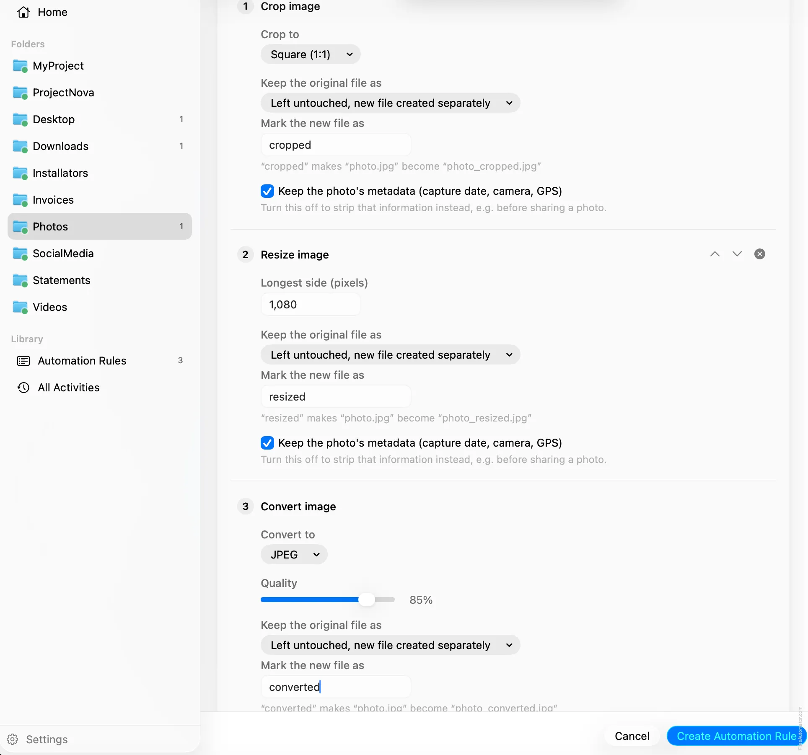
Task: Click the Desktop folder icon
Action: [x=20, y=119]
